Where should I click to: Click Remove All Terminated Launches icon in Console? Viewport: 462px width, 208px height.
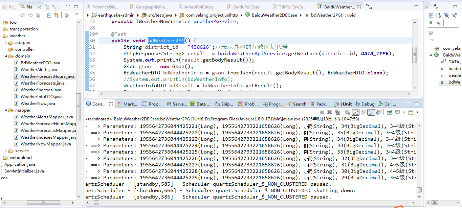(x=337, y=112)
